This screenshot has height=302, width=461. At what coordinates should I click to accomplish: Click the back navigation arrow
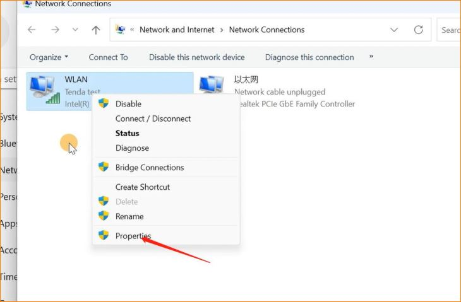point(32,30)
